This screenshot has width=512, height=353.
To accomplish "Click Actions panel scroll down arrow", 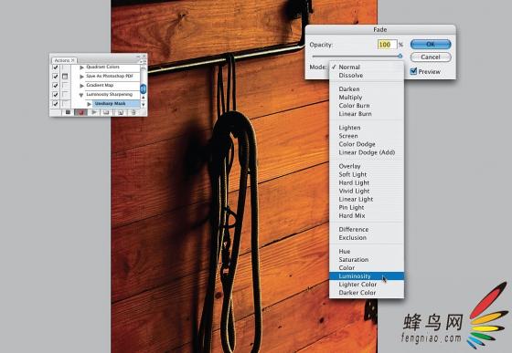I will point(143,105).
